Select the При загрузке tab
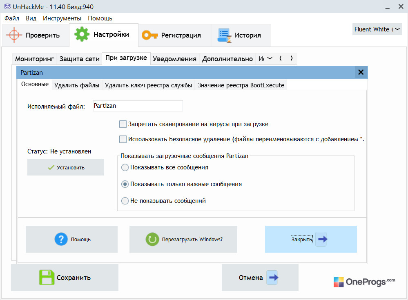 click(x=126, y=58)
